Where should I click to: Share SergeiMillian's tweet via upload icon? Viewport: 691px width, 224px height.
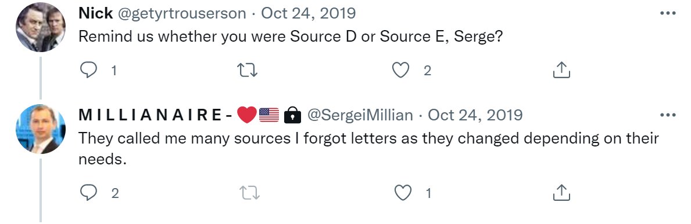tap(561, 193)
